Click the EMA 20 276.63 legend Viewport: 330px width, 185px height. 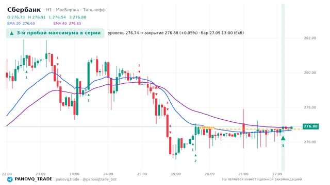point(21,23)
